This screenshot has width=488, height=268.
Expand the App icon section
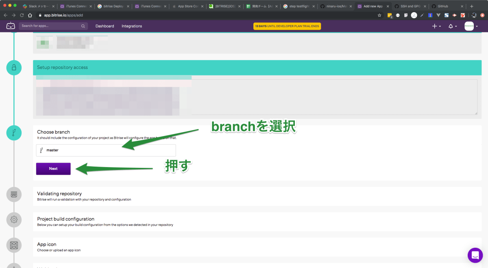[257, 247]
